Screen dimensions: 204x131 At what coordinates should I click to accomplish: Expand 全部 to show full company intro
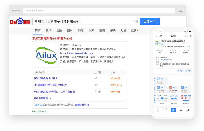[189, 46]
